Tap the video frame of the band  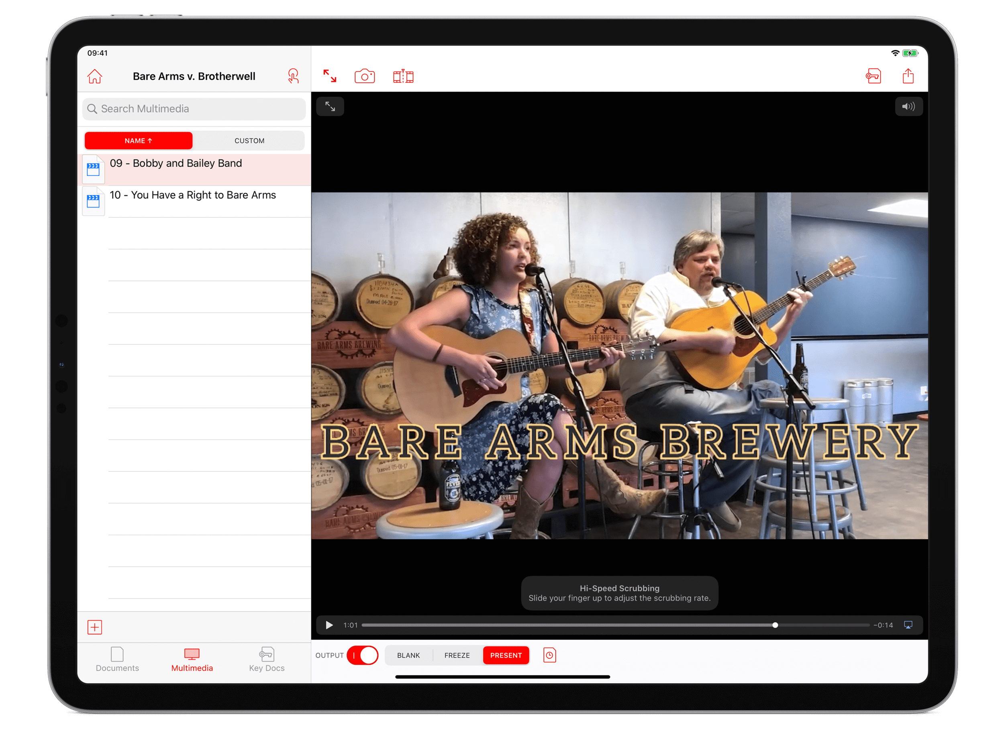click(620, 366)
